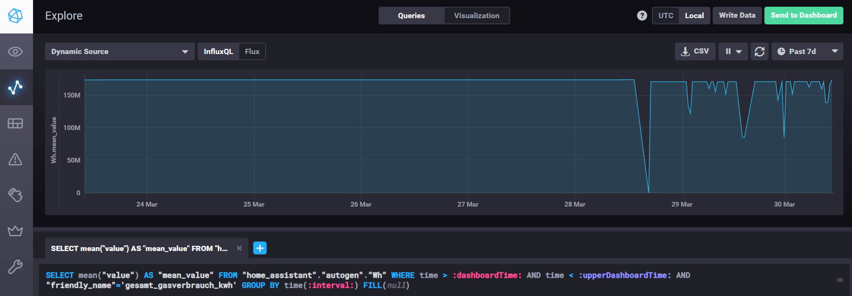This screenshot has width=852, height=296.
Task: Close the SELECT mean query tab
Action: [x=239, y=248]
